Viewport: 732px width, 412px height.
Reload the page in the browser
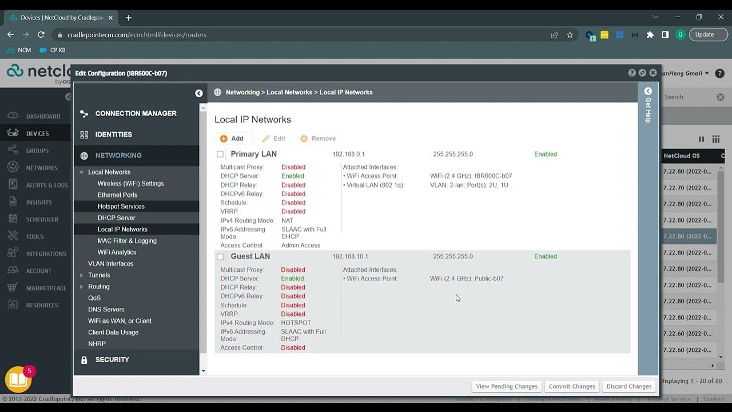(41, 35)
